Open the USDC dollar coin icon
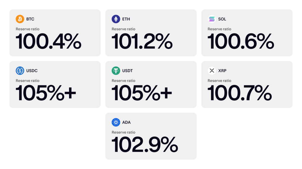 tap(20, 71)
